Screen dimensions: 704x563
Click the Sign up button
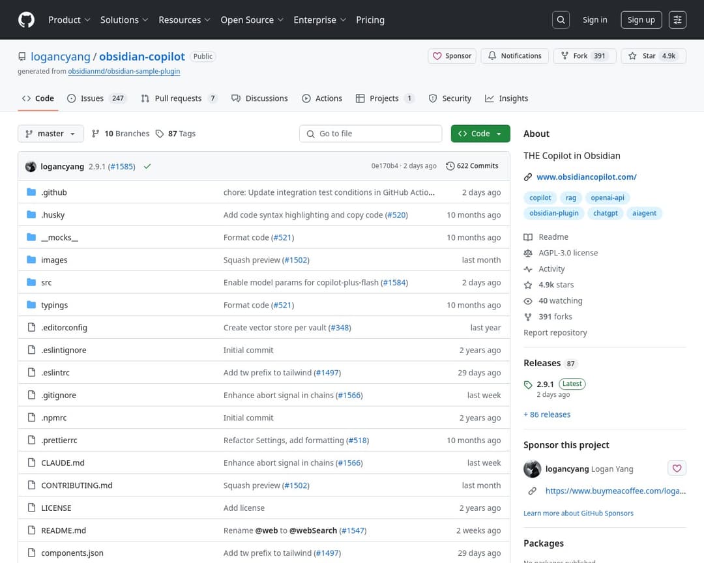tap(641, 20)
